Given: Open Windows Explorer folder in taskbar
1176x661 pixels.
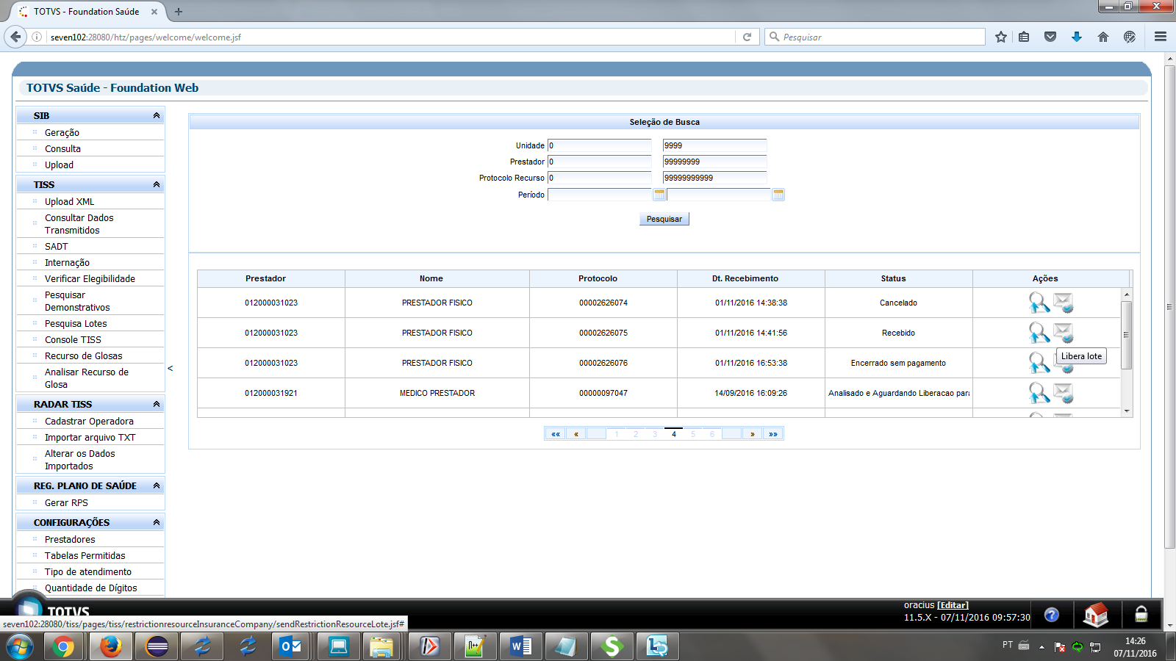Looking at the screenshot, I should click(x=381, y=646).
